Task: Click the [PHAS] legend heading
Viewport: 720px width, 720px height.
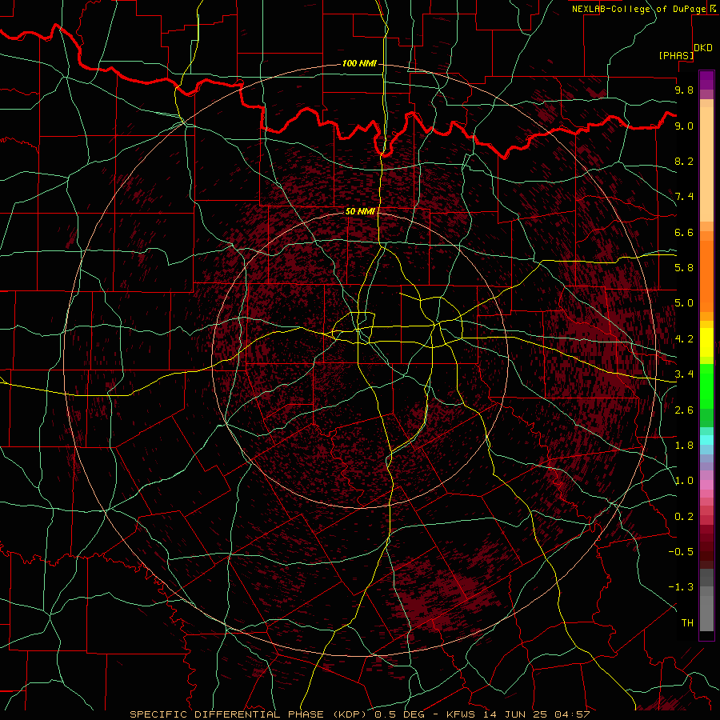Action: [676, 55]
